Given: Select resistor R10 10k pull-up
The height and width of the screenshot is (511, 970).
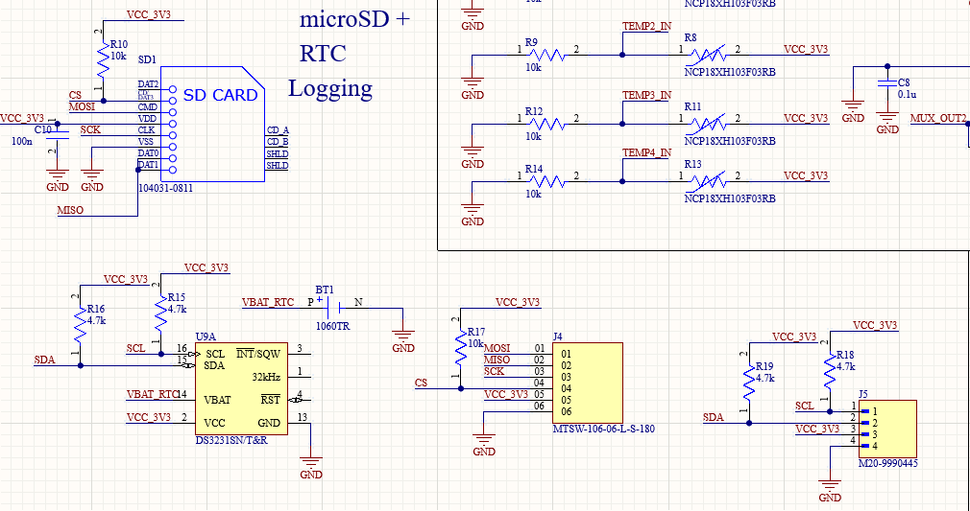Looking at the screenshot, I should pos(104,60).
